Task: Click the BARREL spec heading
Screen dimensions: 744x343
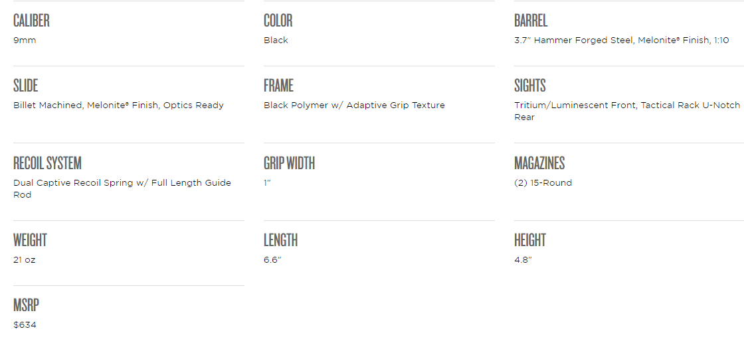Action: point(531,21)
